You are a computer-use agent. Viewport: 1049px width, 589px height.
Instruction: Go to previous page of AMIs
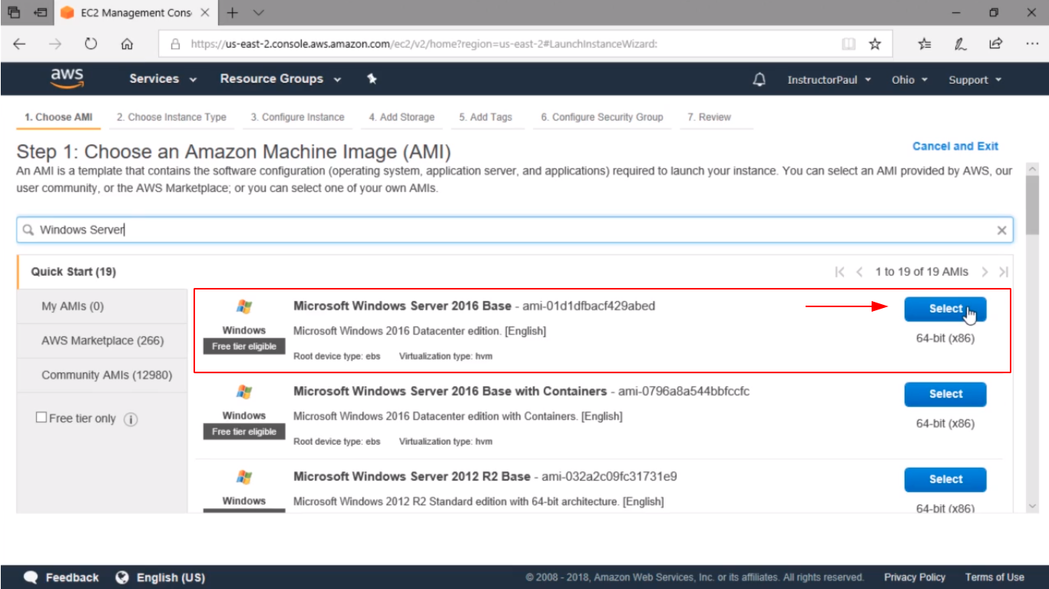tap(859, 272)
